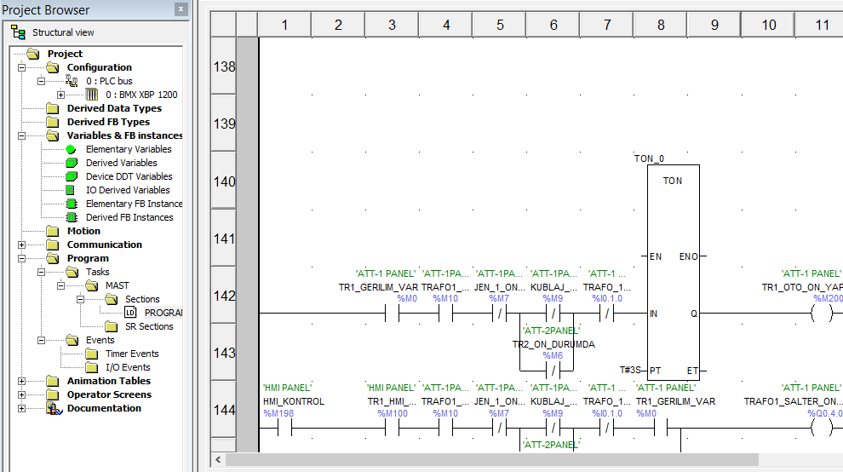The height and width of the screenshot is (472, 843).
Task: Collapse the PLC bus node
Action: pyautogui.click(x=41, y=81)
